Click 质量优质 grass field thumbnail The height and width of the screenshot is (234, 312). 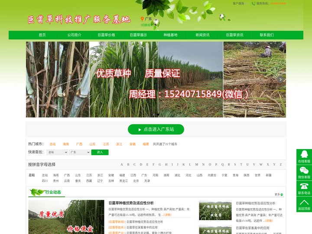click(66, 217)
